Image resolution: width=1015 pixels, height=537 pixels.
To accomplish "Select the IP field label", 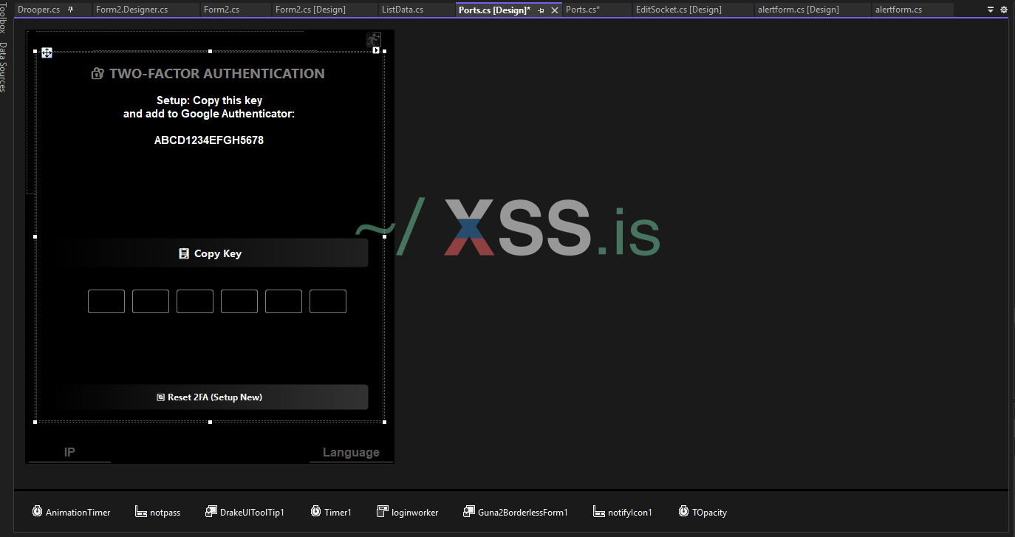I will [x=69, y=452].
